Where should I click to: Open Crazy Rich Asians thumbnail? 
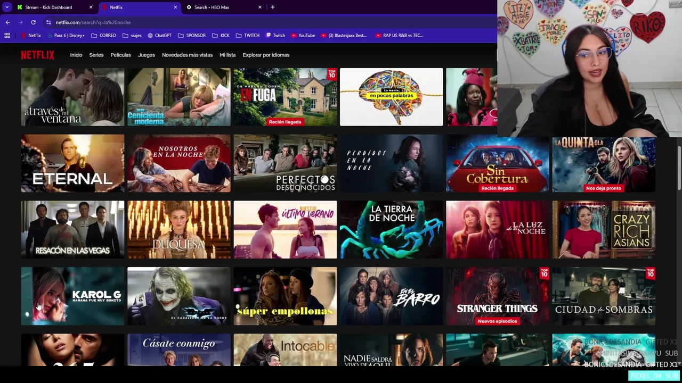point(604,230)
